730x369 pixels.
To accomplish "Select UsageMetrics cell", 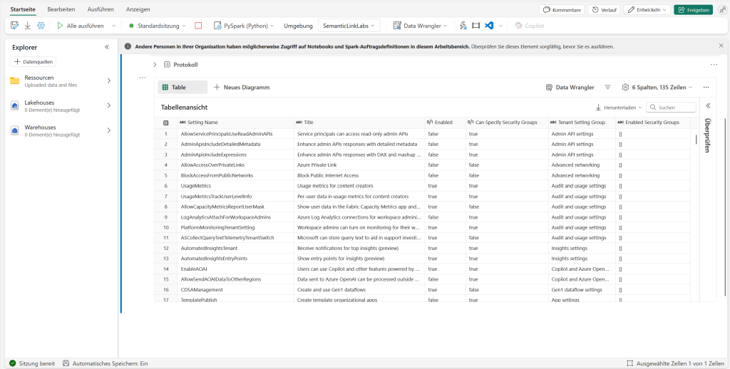I will [x=234, y=186].
